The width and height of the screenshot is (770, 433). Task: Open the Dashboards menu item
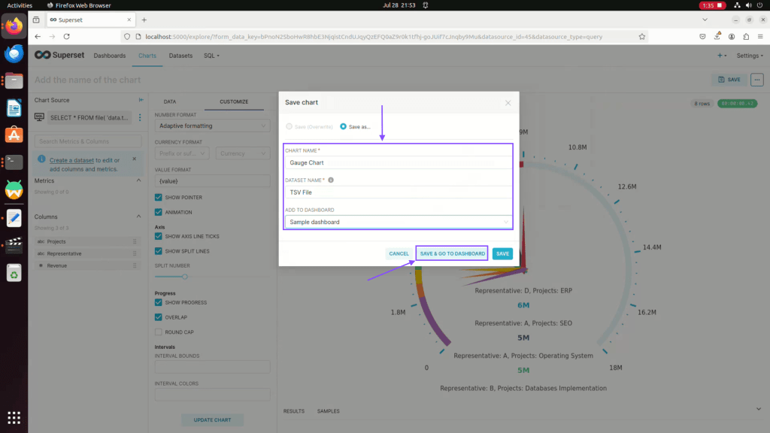(x=110, y=56)
